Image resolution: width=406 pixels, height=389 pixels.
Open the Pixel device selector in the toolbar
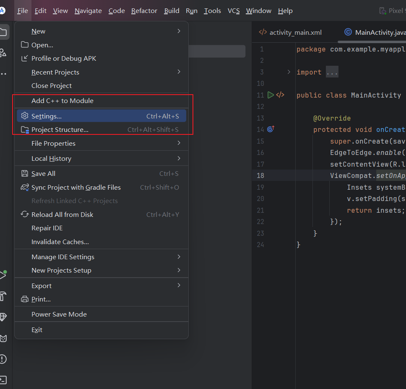[393, 10]
